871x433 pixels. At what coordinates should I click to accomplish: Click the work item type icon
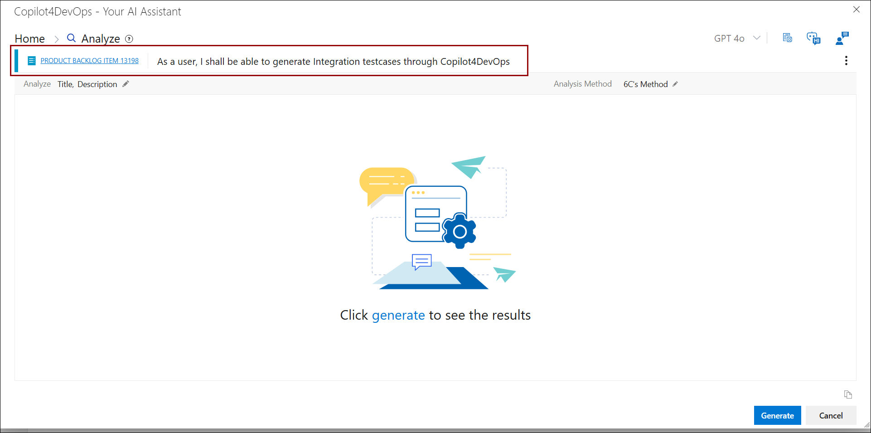click(x=32, y=61)
